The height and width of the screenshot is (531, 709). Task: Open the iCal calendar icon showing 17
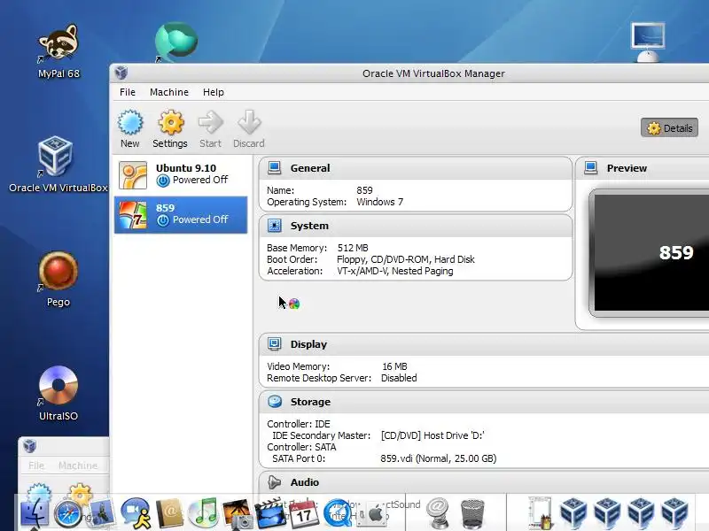tap(304, 513)
